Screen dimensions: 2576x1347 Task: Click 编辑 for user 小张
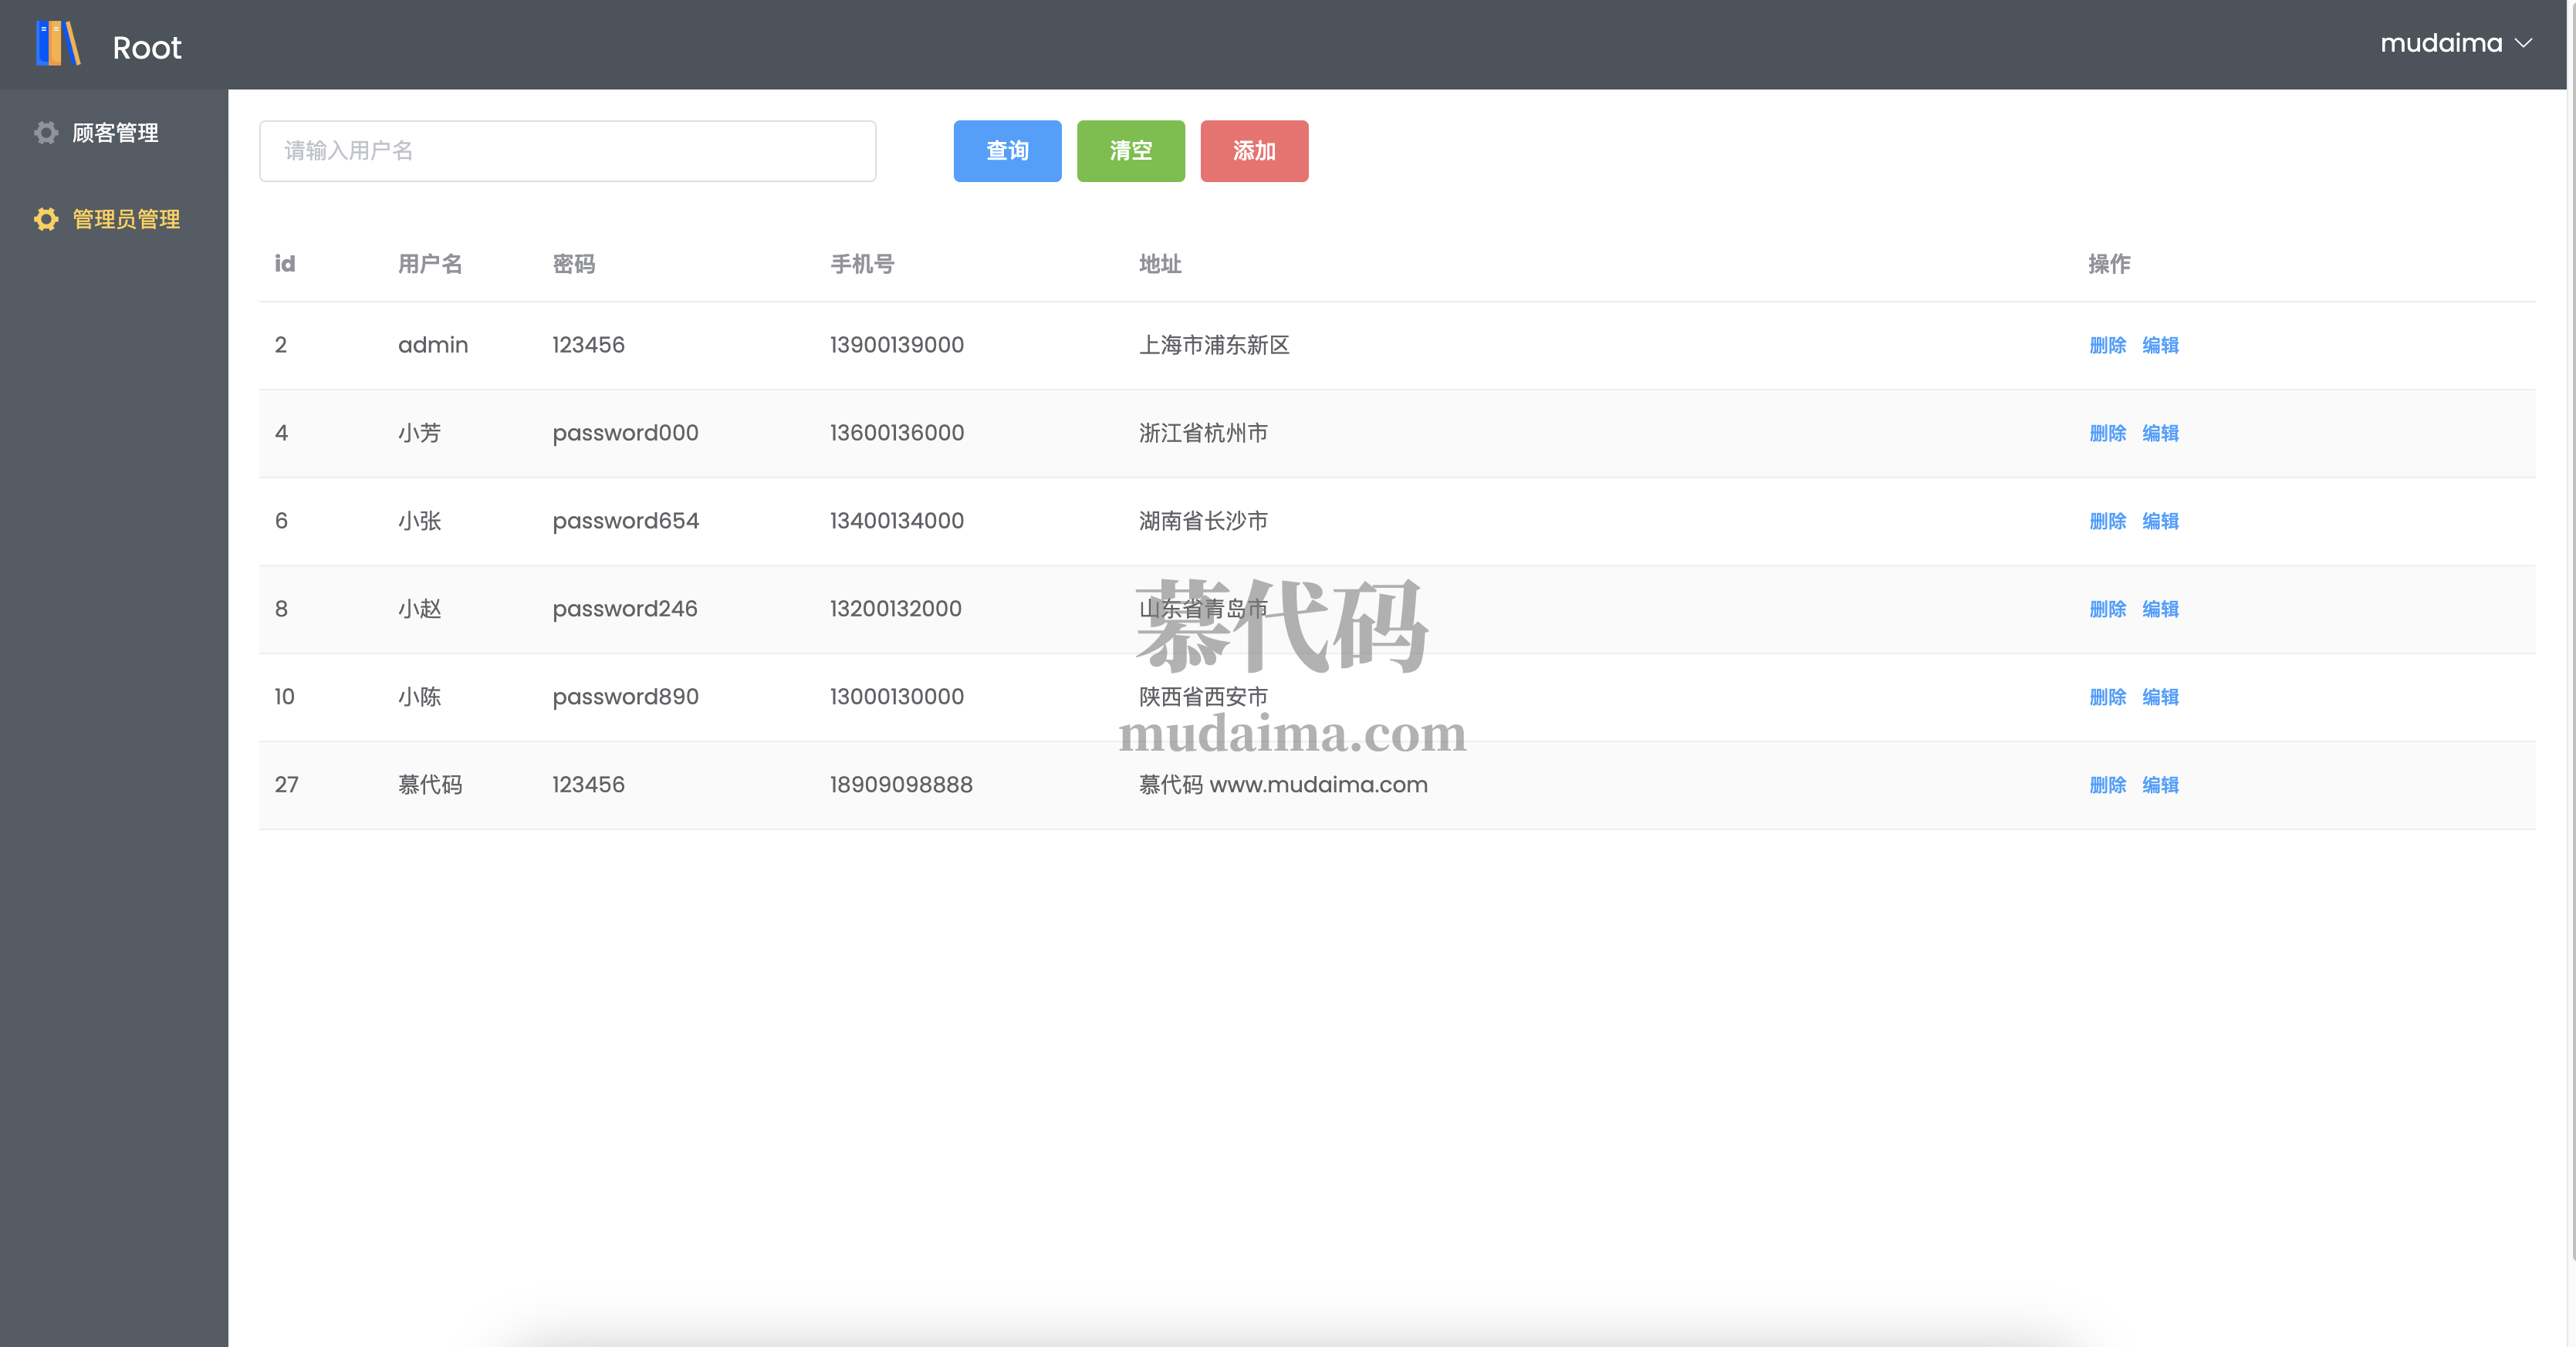(2160, 521)
